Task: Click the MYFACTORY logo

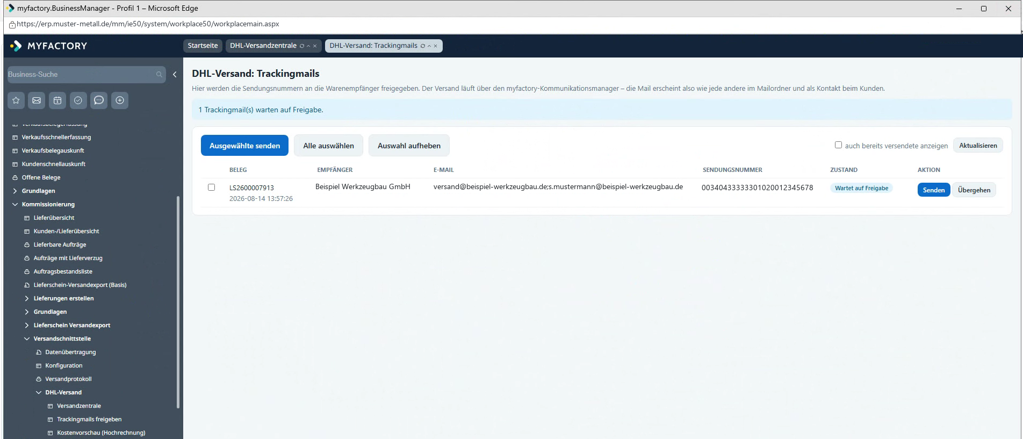Action: 49,46
